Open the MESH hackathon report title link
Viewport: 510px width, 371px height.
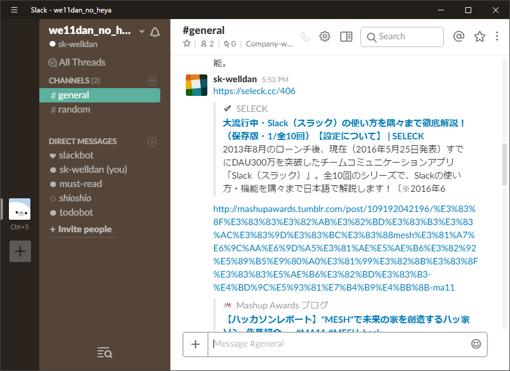tap(346, 323)
